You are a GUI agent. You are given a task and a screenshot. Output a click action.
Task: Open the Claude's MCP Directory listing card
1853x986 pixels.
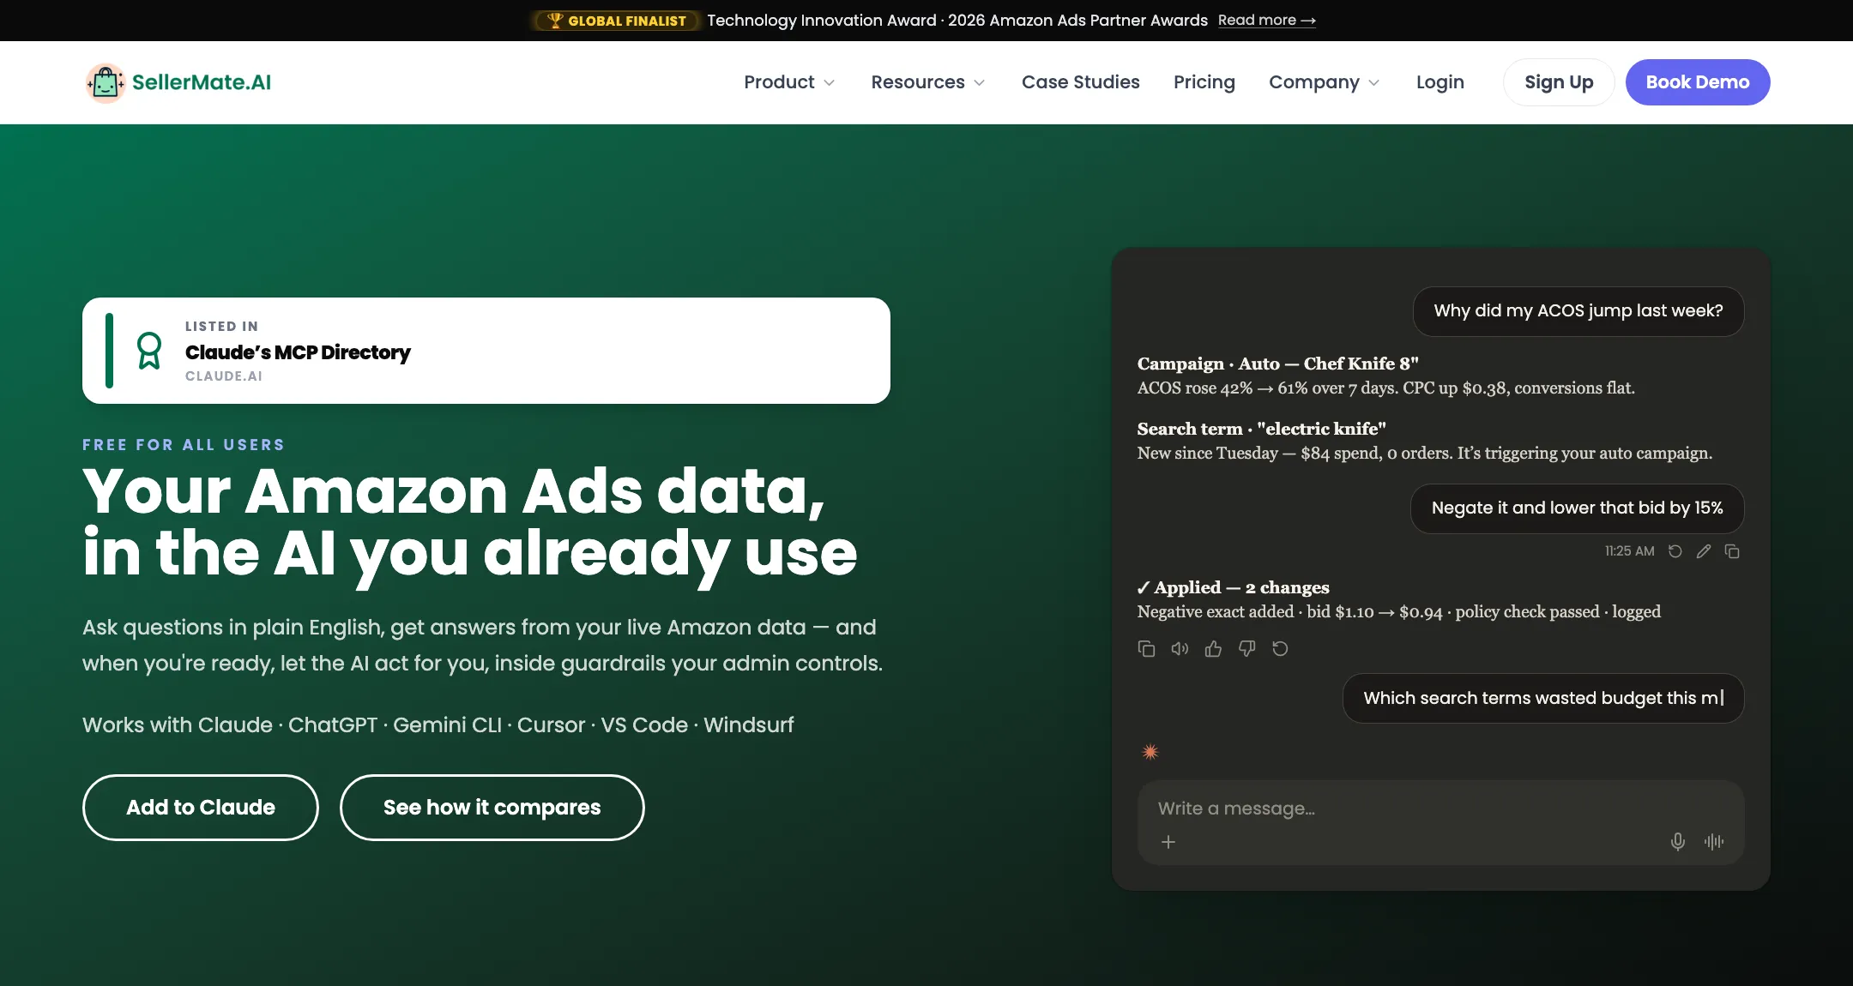(486, 351)
